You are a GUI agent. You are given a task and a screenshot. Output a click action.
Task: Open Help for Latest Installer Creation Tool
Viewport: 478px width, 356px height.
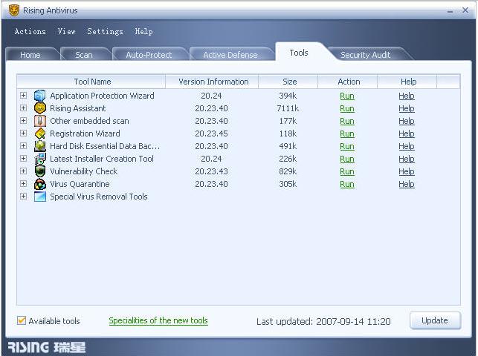(407, 159)
